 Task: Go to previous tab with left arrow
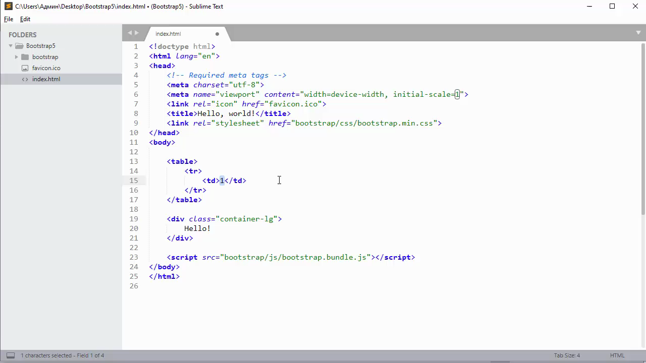pyautogui.click(x=130, y=33)
